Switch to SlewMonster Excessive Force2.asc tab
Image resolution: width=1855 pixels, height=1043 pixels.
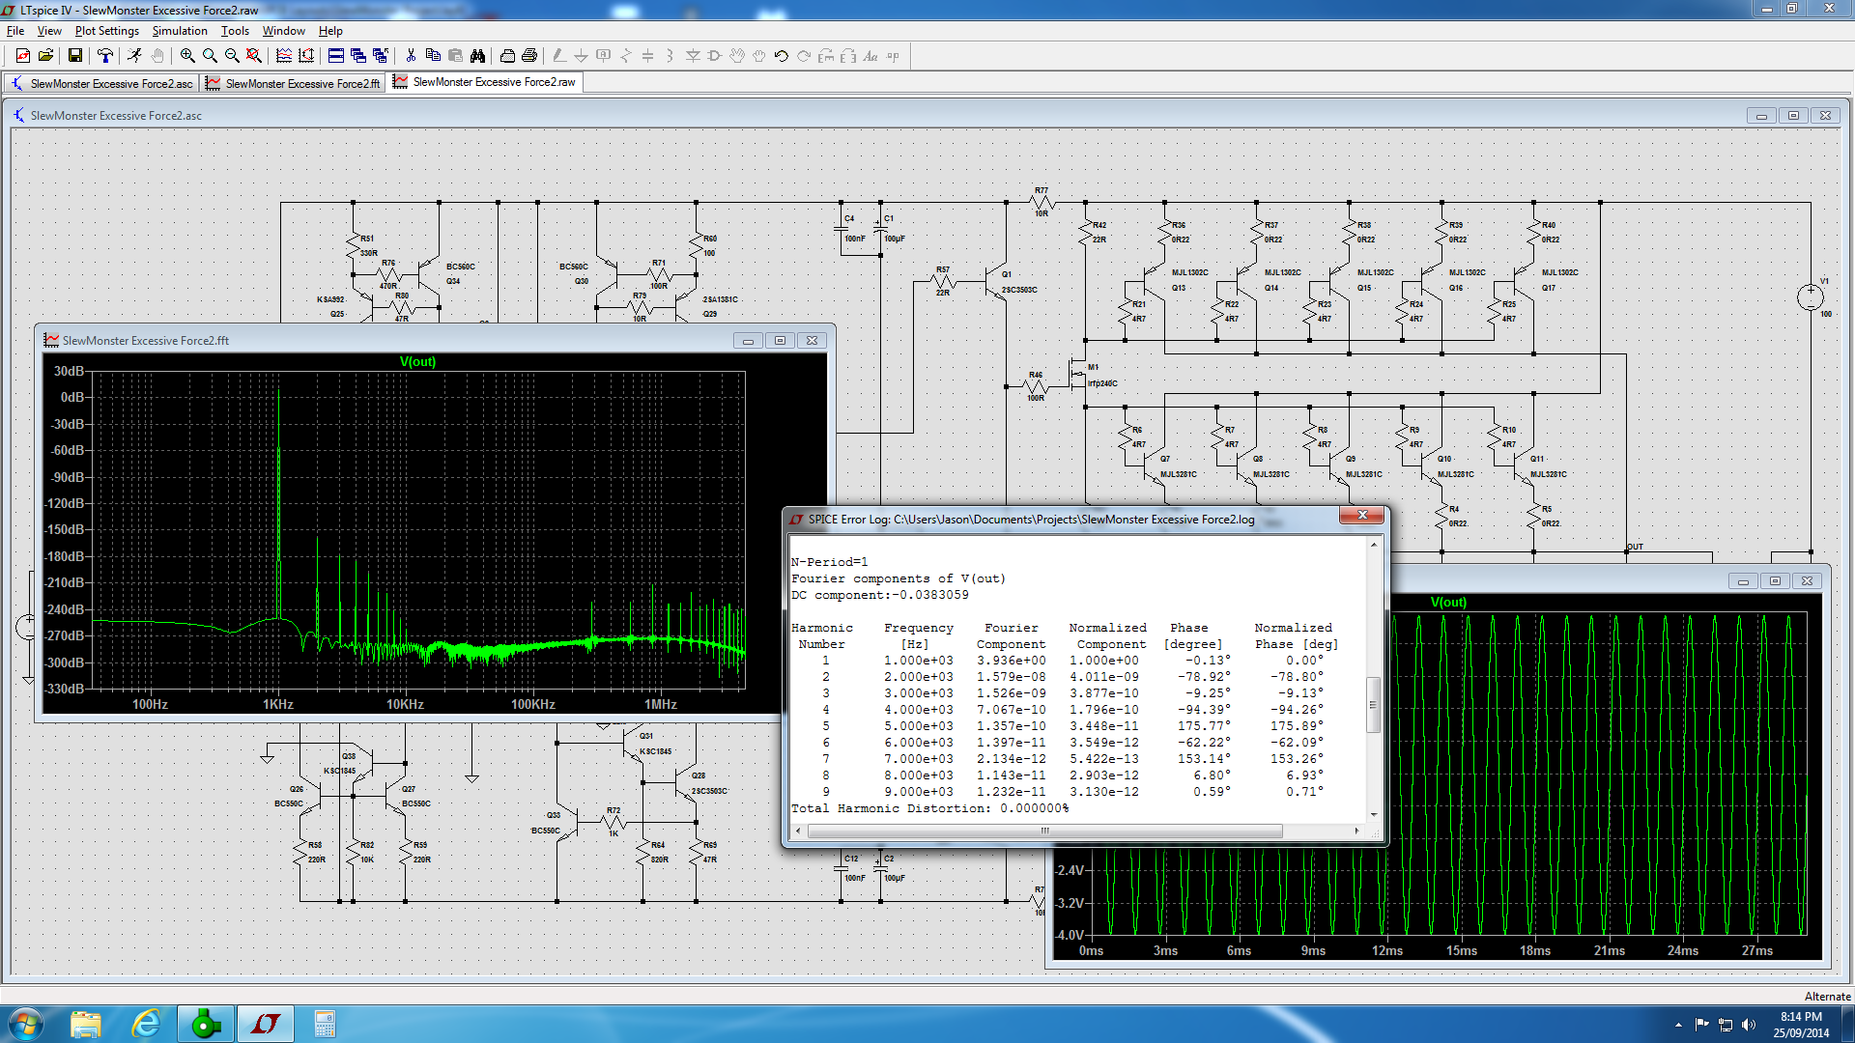pyautogui.click(x=101, y=84)
